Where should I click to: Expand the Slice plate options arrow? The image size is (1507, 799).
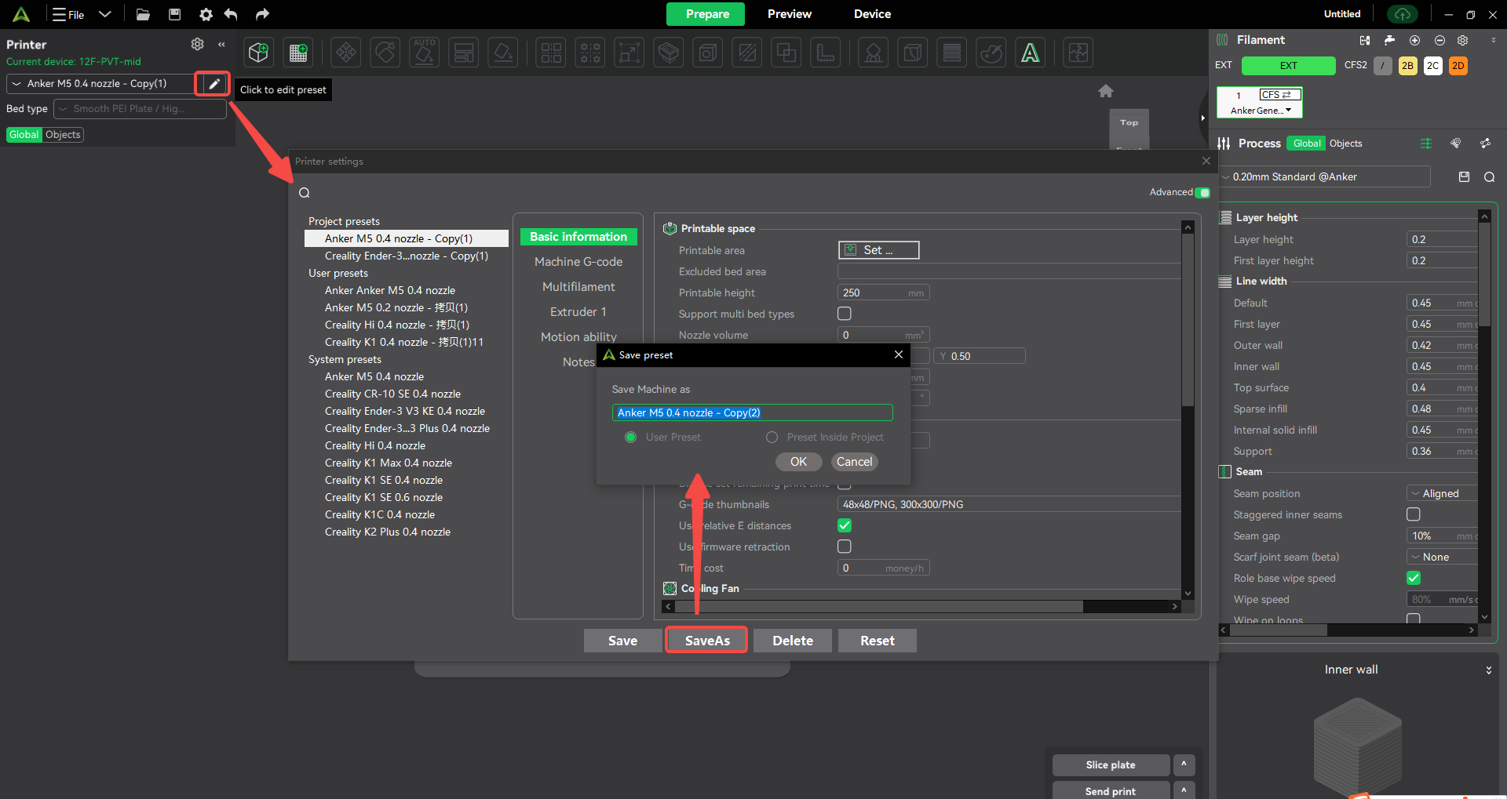(x=1184, y=764)
